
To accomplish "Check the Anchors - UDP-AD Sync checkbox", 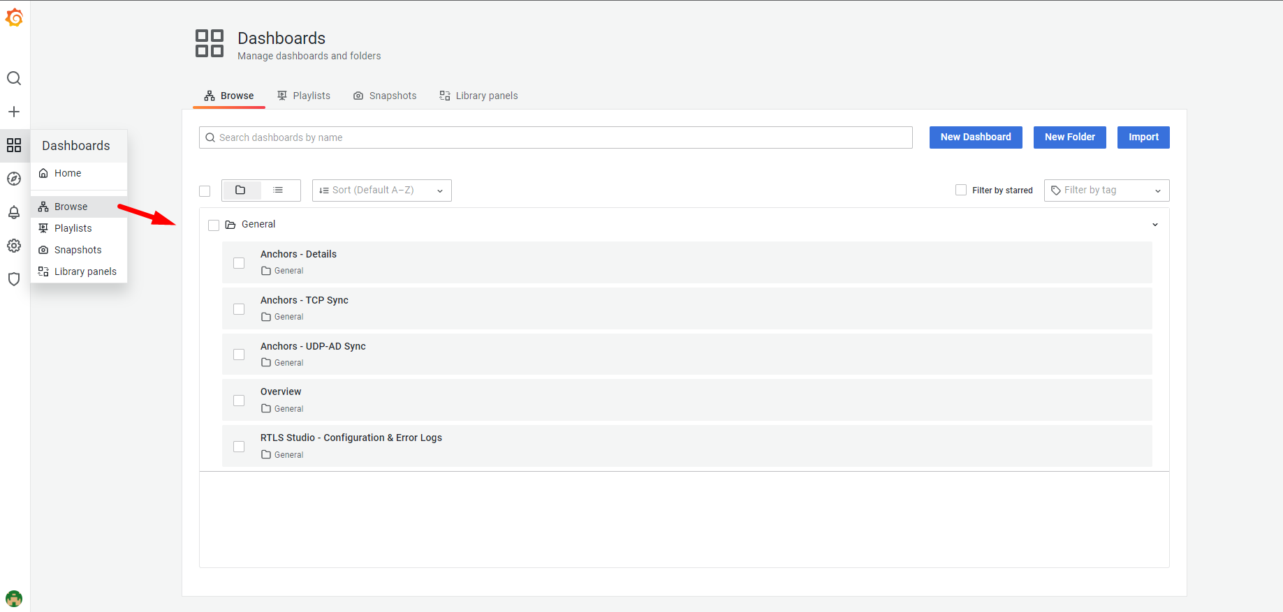I will click(239, 354).
